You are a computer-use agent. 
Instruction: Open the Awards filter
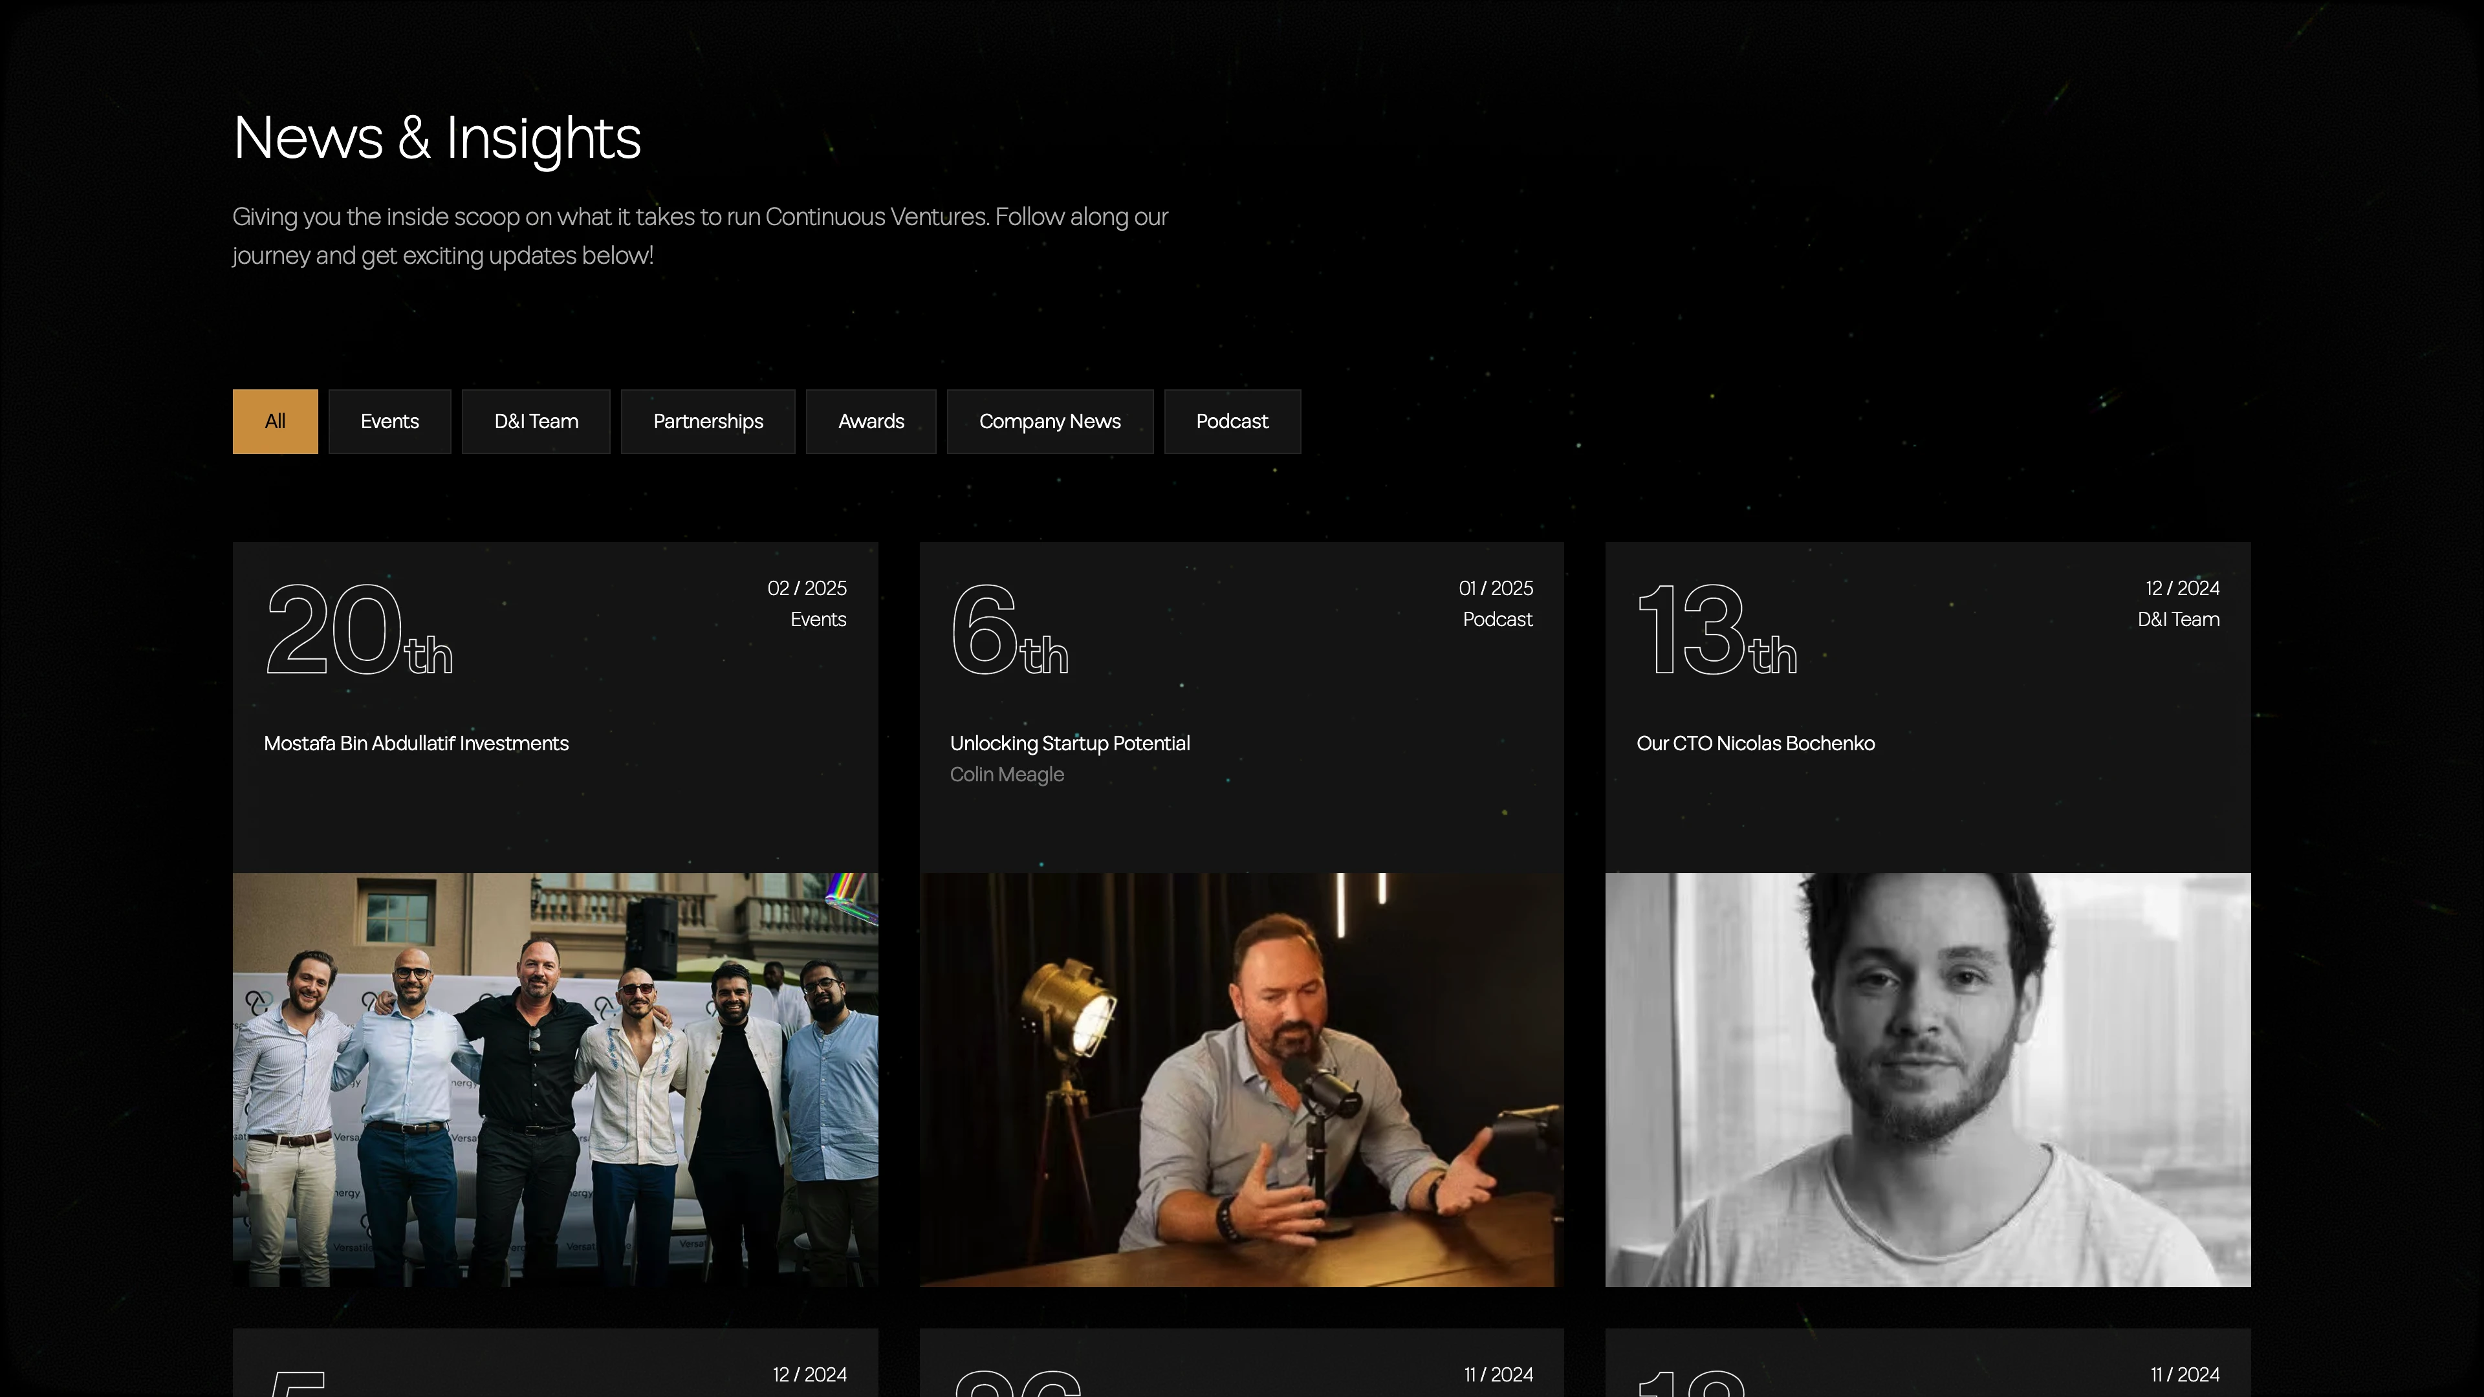(x=871, y=421)
